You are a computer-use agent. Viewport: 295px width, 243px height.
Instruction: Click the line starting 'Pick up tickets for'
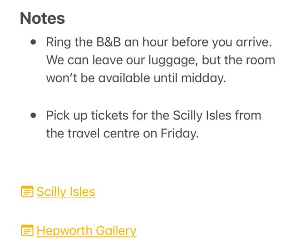[153, 115]
